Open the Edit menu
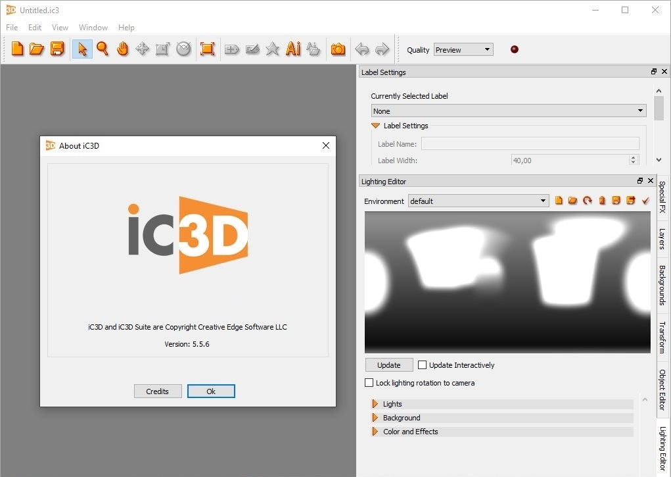This screenshot has height=477, width=671. coord(35,28)
